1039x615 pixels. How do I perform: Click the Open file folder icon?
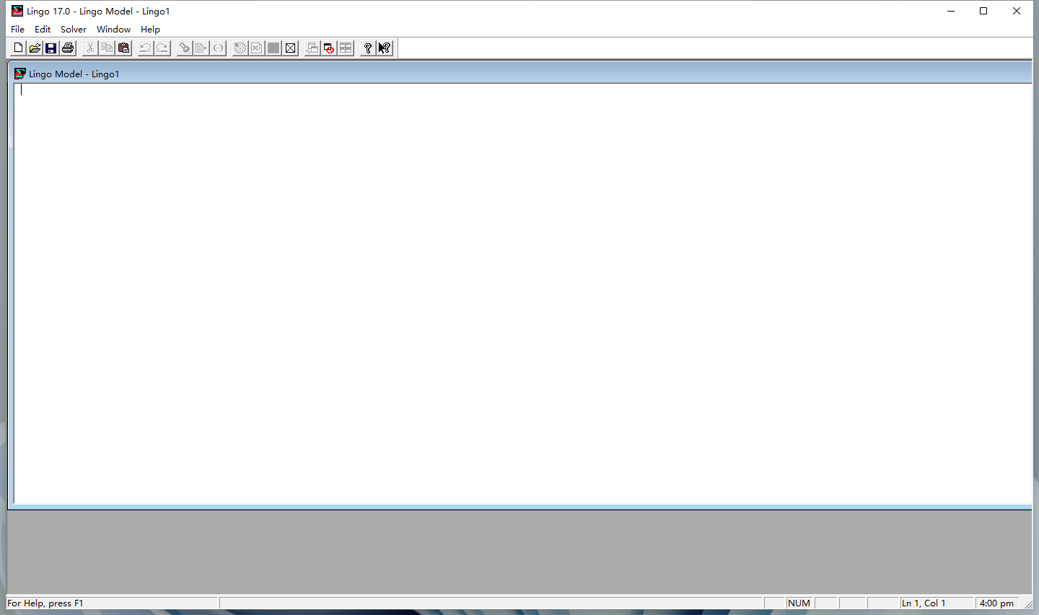[x=35, y=48]
